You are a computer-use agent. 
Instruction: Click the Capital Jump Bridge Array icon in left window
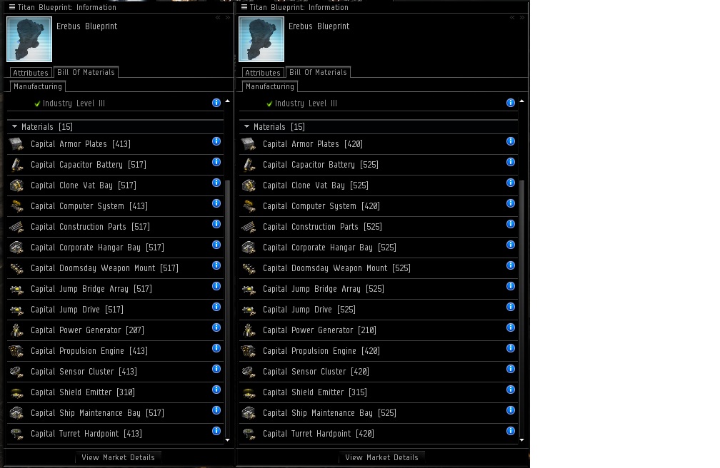click(x=17, y=289)
